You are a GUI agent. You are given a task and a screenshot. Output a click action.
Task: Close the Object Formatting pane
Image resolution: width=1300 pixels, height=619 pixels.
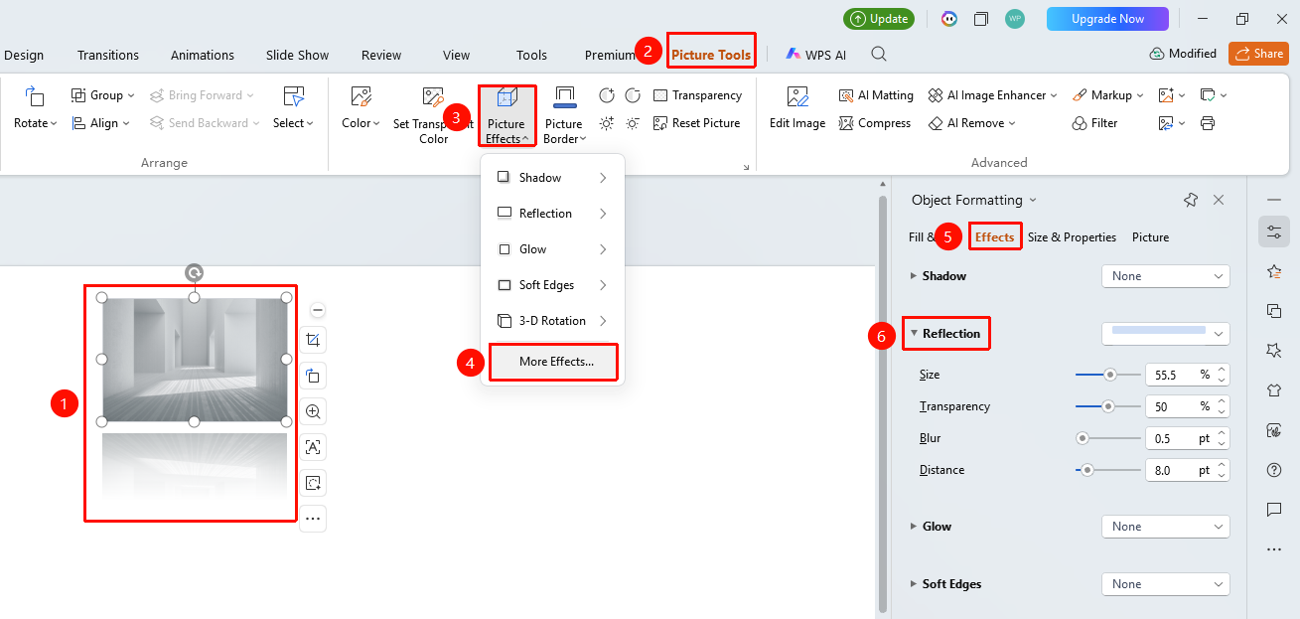coord(1219,200)
